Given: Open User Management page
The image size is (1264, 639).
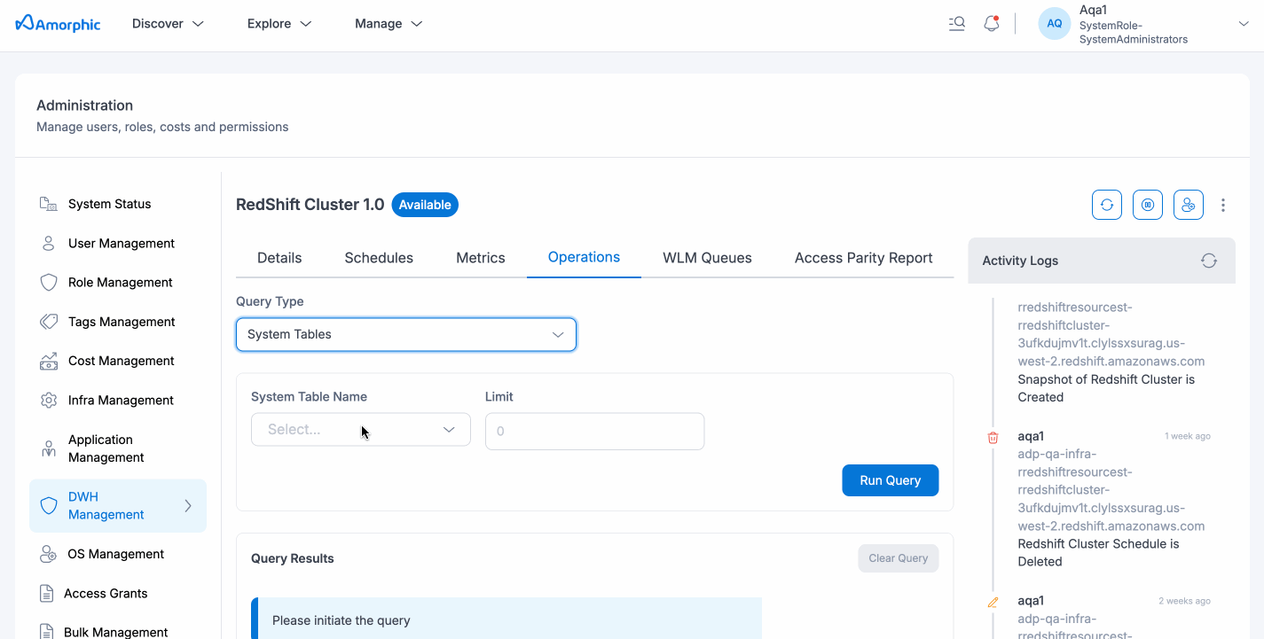Looking at the screenshot, I should (x=121, y=243).
